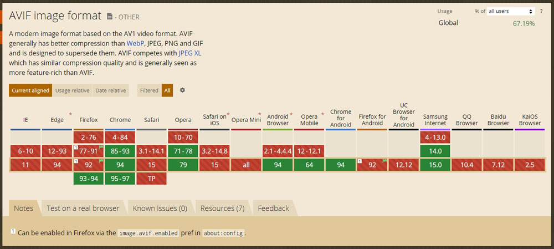Follow the WebP link
Image resolution: width=554 pixels, height=249 pixels.
(x=135, y=43)
